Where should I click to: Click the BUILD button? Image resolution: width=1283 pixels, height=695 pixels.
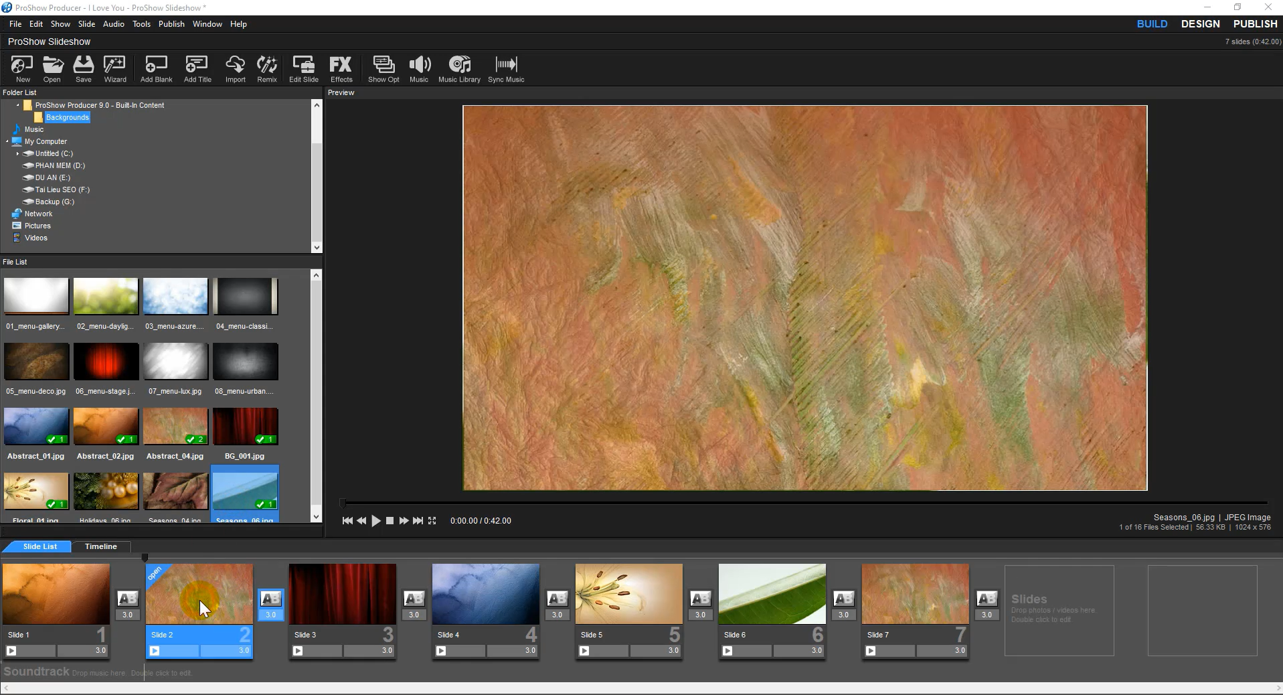(1152, 23)
